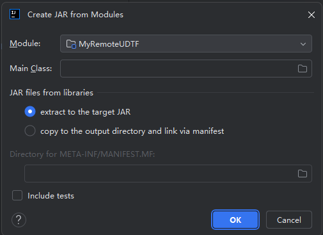The width and height of the screenshot is (323, 235).
Task: Focus the Main Class text field
Action: coord(186,69)
